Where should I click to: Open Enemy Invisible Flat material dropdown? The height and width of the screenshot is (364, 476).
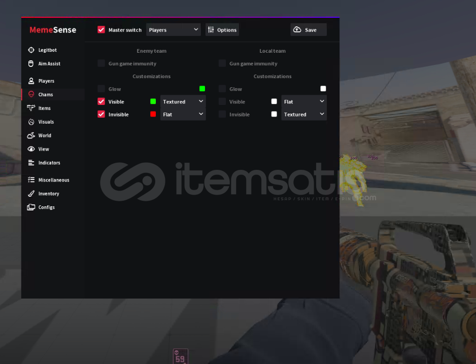pos(183,115)
